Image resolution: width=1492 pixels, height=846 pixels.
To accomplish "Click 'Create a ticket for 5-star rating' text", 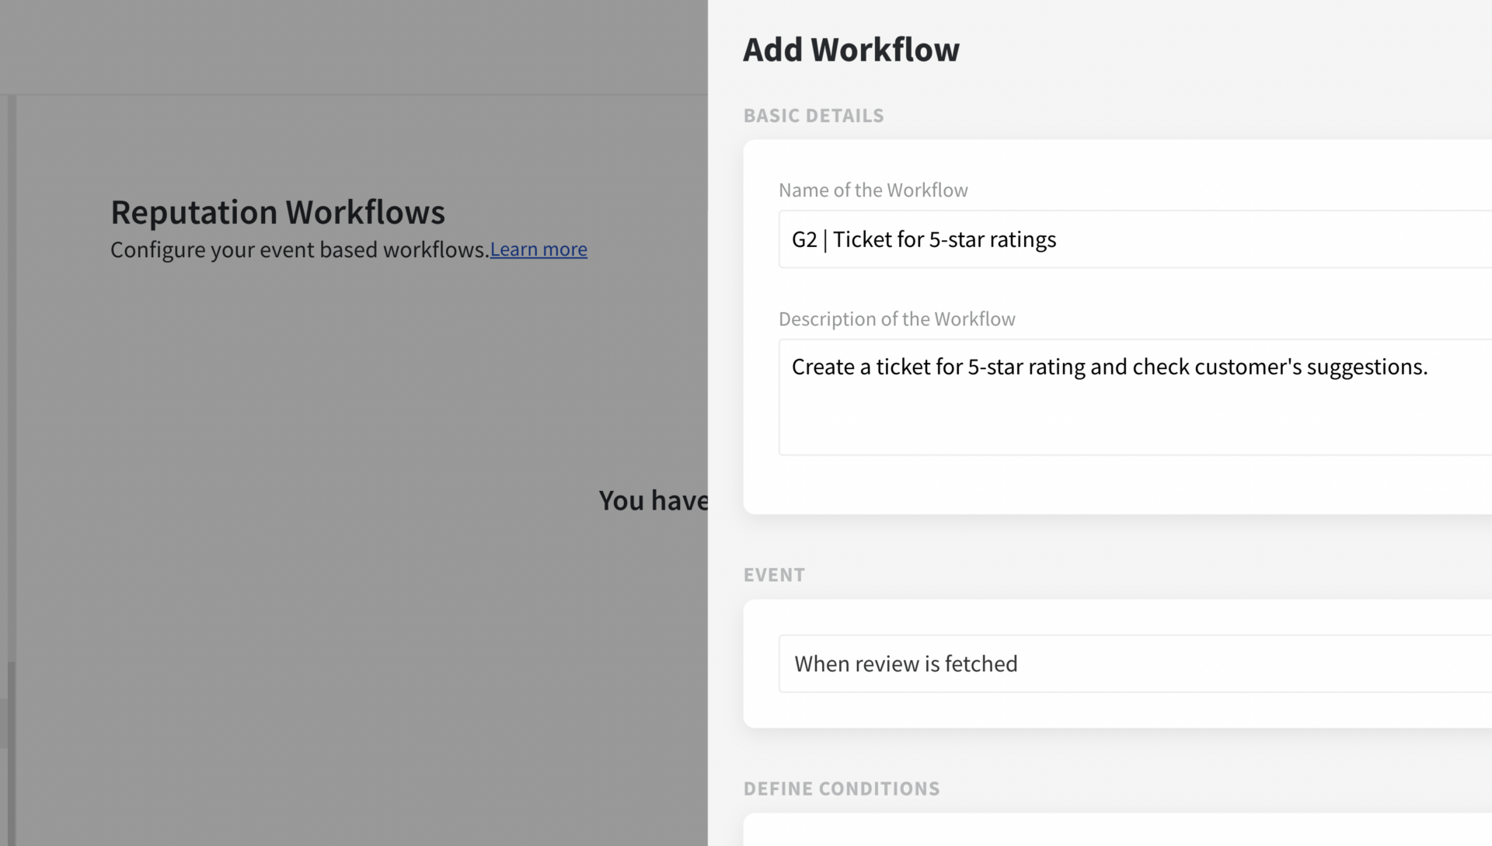I will coord(939,367).
